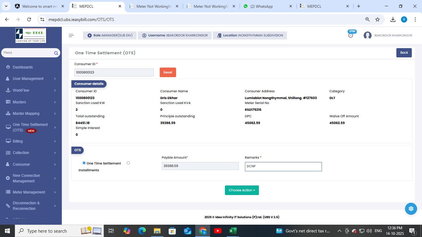422x237 pixels.
Task: Select the Installments radio button
Action: point(128,163)
